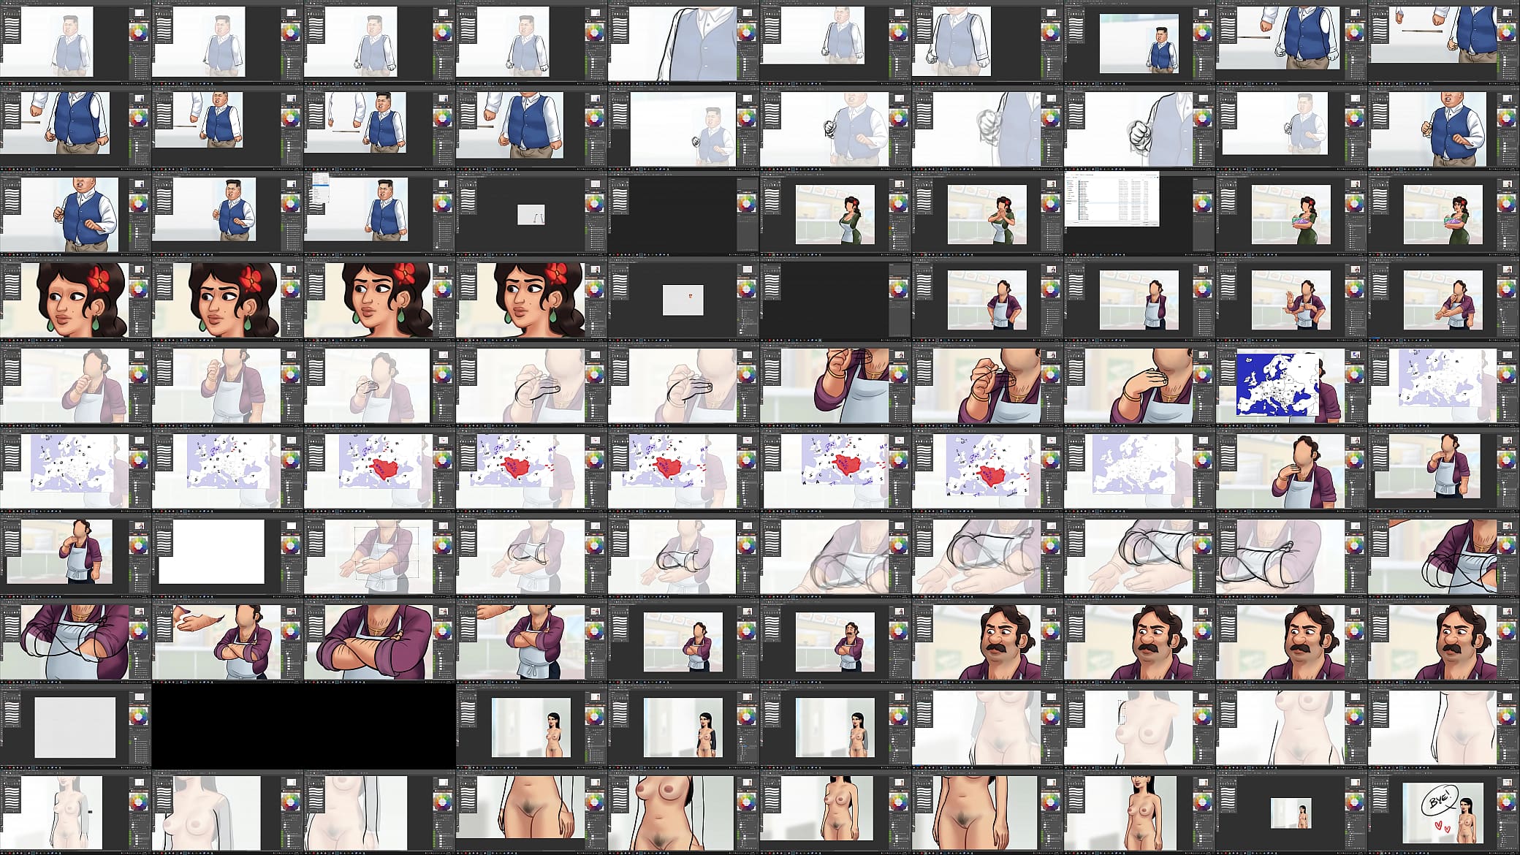The image size is (1520, 855).
Task: Click the brush stroke presets in the first frame
Action: click(12, 28)
